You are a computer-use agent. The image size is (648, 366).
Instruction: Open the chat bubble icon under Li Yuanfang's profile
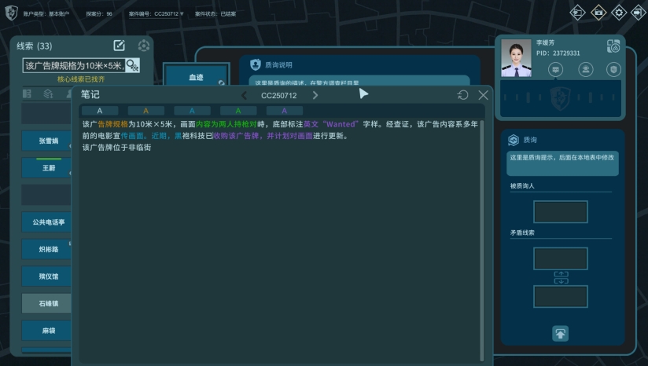(556, 70)
